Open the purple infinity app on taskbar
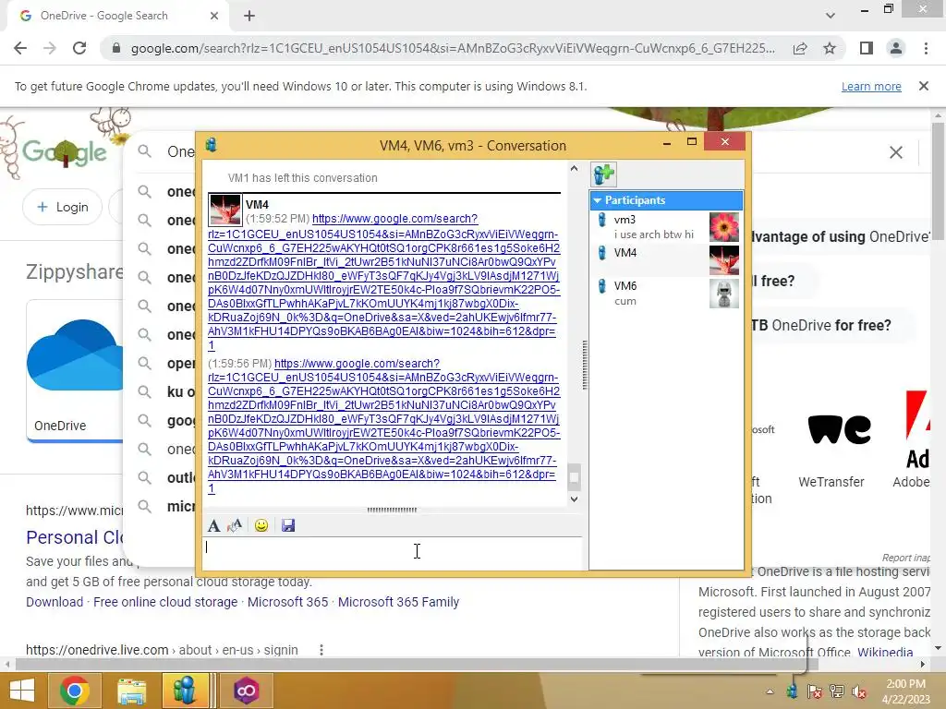 [x=246, y=691]
